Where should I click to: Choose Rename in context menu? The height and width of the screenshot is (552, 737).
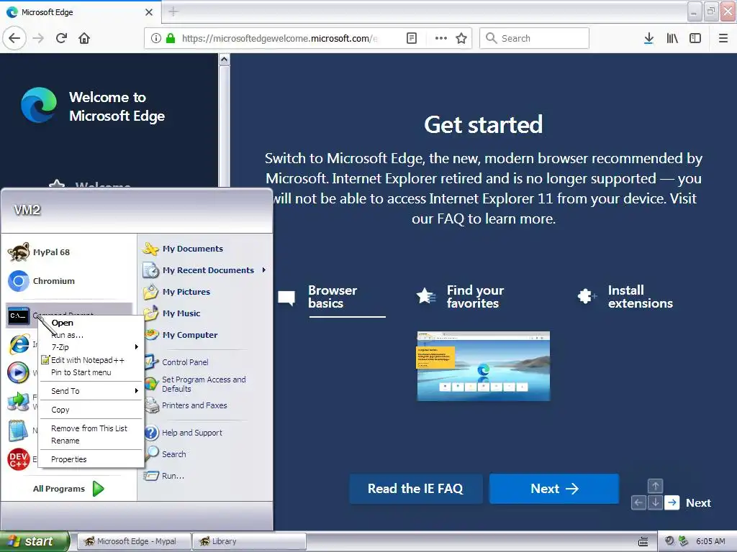[x=91, y=441]
